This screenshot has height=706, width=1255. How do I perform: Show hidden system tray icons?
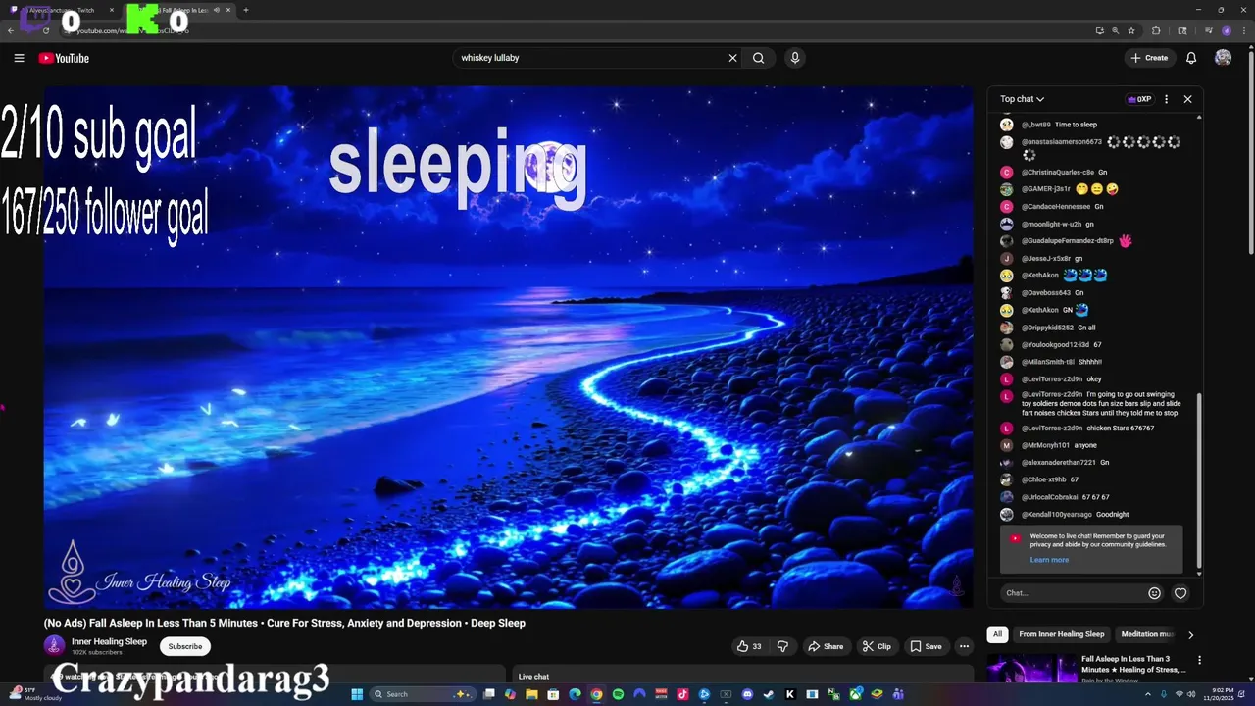click(x=1149, y=694)
